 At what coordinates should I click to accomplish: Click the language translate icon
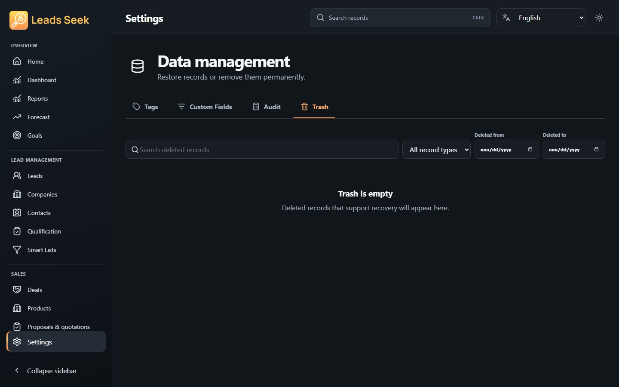506,18
